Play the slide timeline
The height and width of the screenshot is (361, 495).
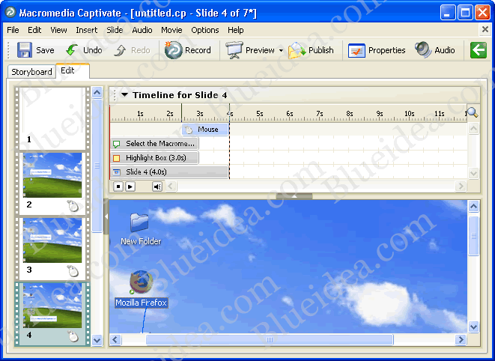130,186
